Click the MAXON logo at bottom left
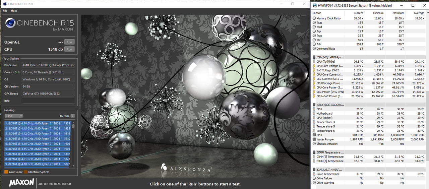Viewport: 429px width, 189px height. click(x=21, y=183)
